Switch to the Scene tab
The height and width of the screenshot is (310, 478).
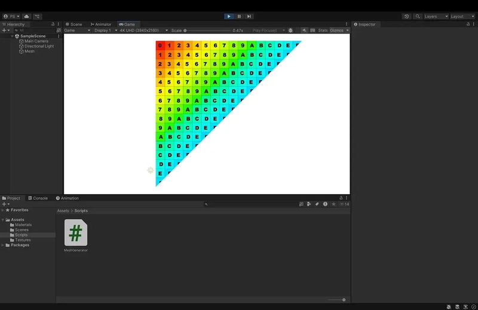[74, 24]
